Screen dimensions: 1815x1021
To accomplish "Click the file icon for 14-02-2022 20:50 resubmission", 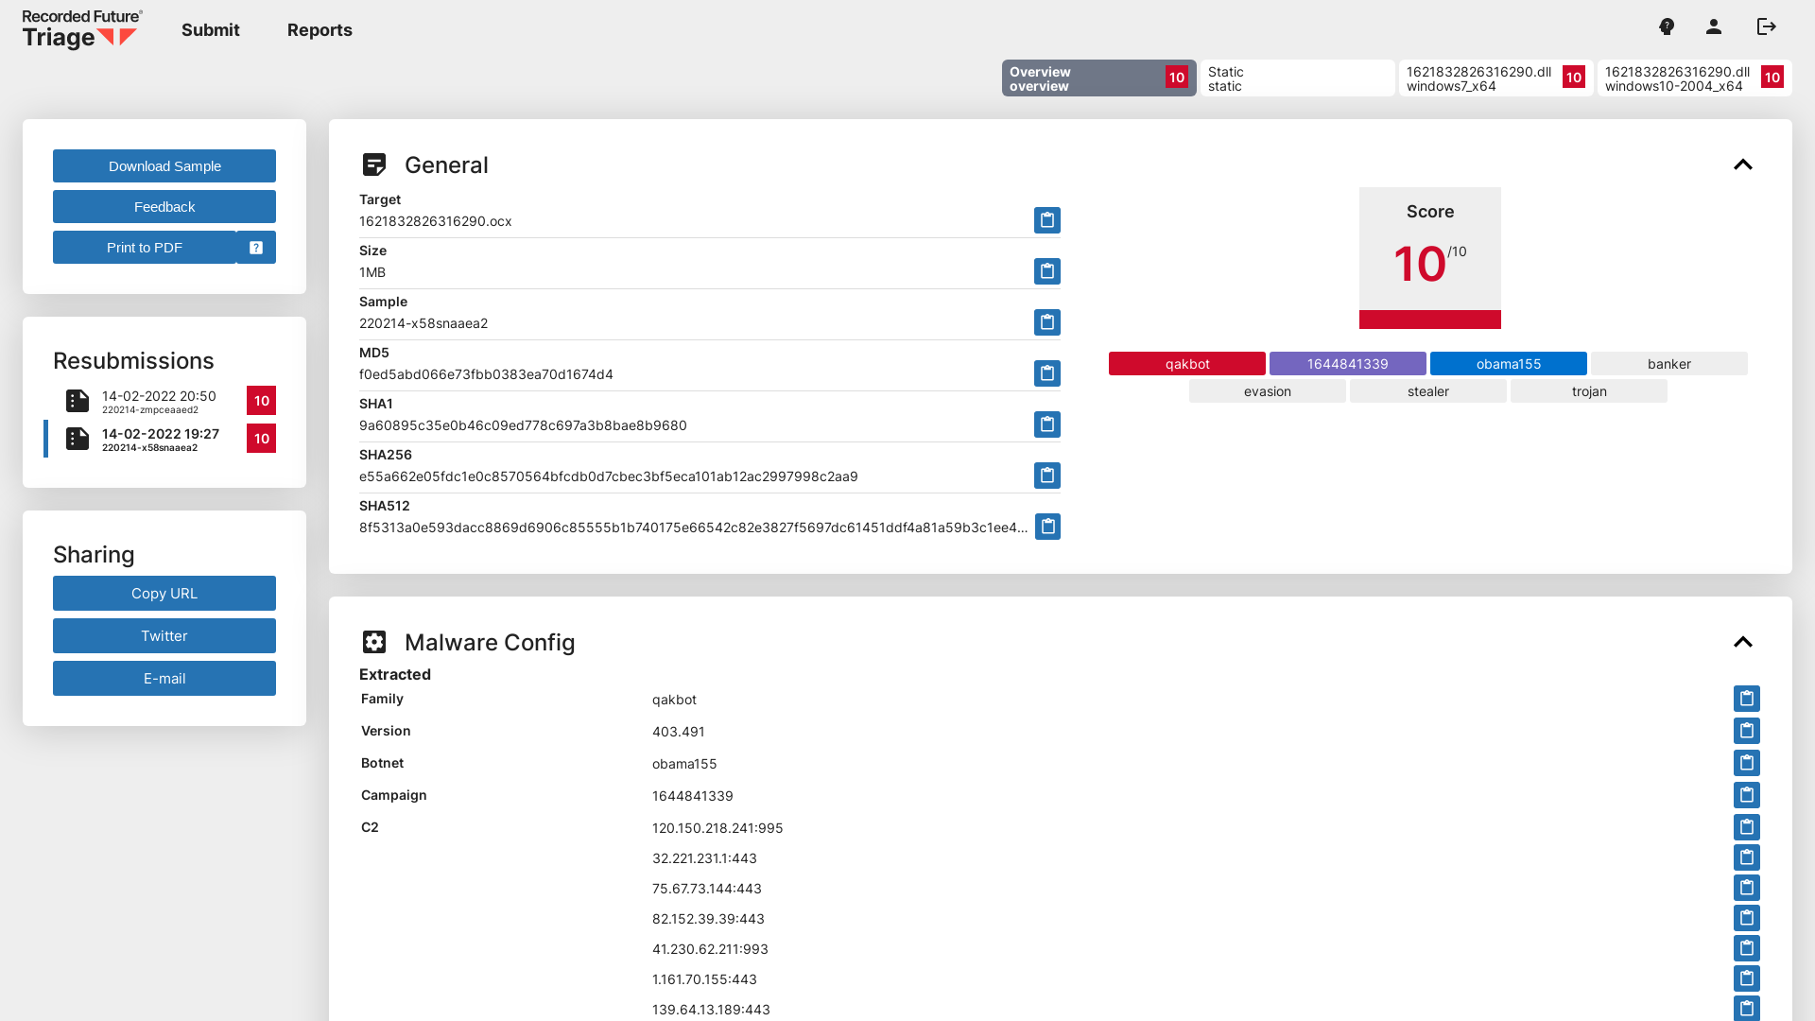I will 78,401.
